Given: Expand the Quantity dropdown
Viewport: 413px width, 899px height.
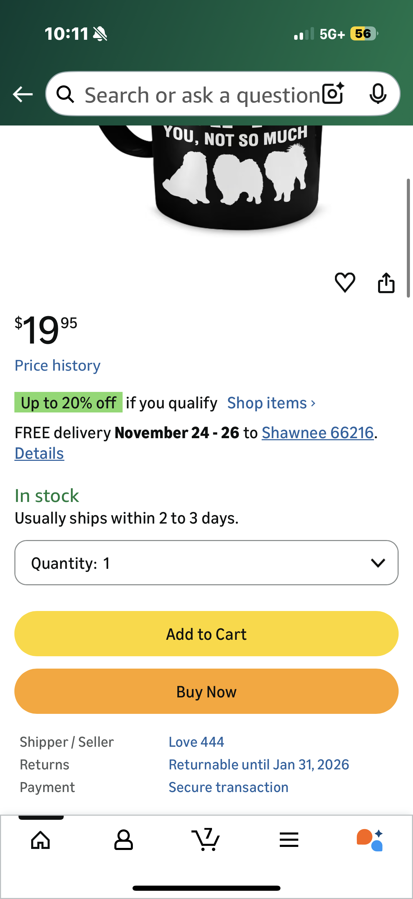Looking at the screenshot, I should tap(206, 563).
